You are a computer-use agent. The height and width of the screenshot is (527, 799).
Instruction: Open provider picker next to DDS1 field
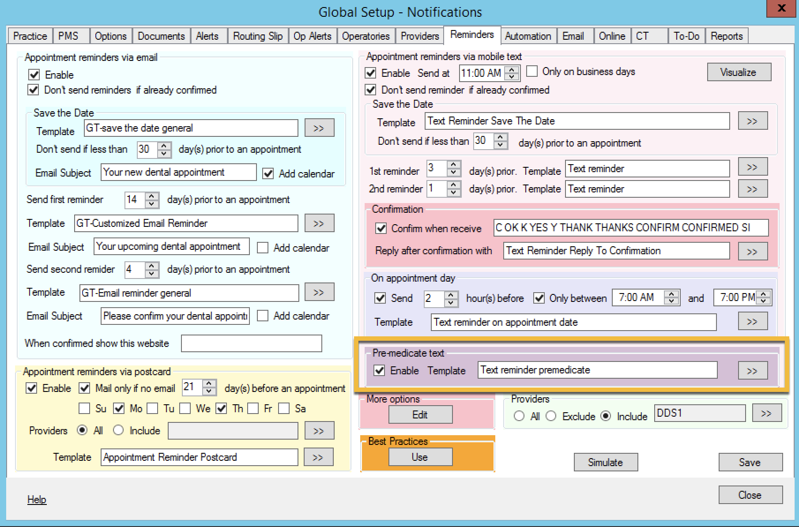766,414
